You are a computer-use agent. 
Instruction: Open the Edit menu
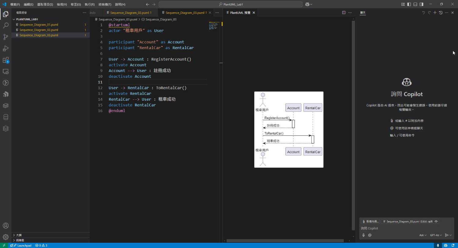pos(28,4)
